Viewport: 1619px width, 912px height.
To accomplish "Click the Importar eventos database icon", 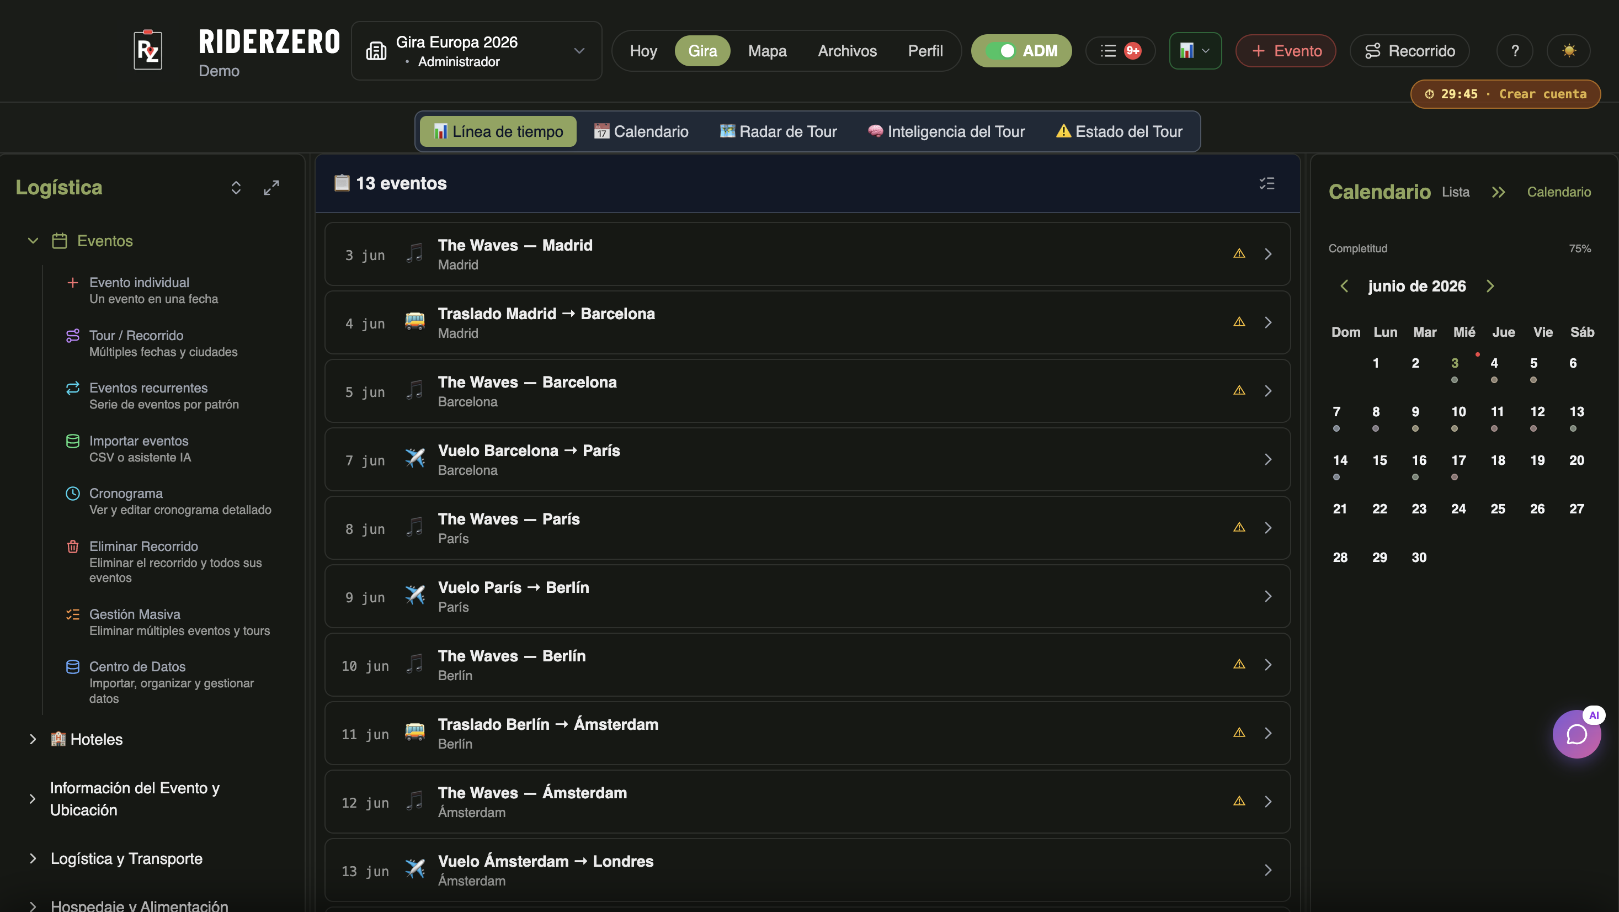I will (x=73, y=441).
